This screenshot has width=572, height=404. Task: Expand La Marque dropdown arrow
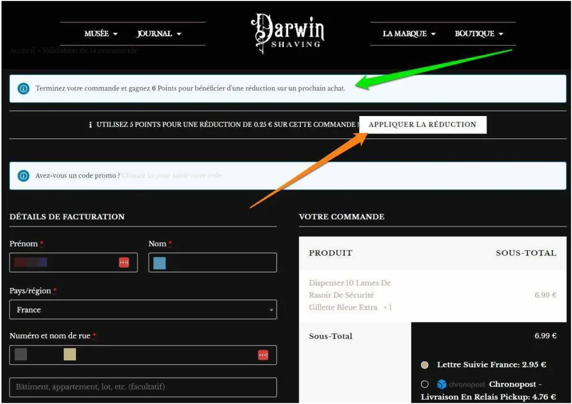[x=433, y=34]
